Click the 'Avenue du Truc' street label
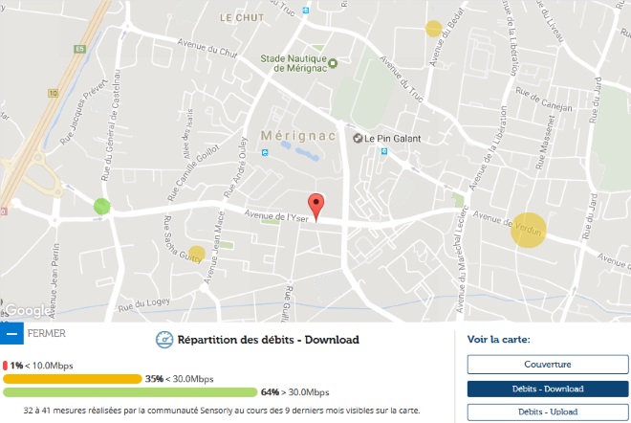The height and width of the screenshot is (423, 631). point(402,79)
